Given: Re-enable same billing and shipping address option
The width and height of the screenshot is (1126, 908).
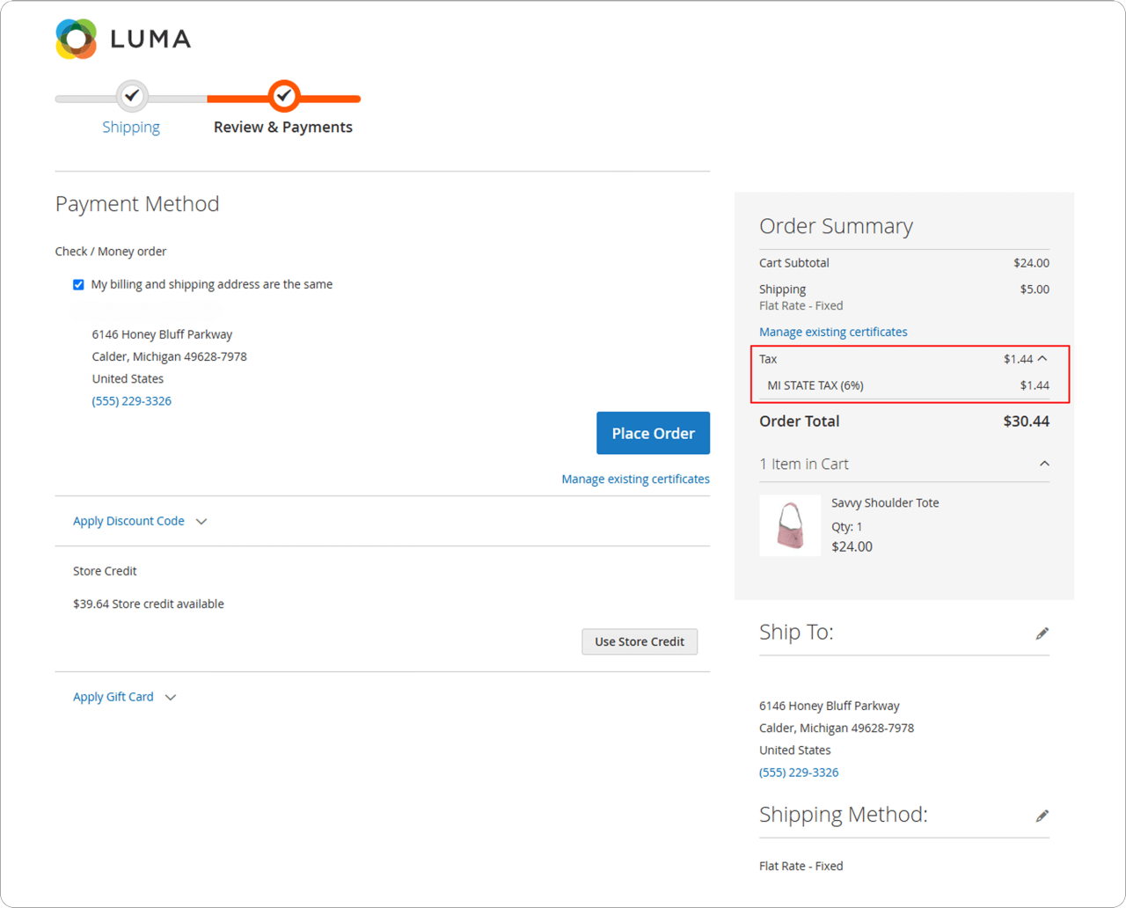Looking at the screenshot, I should tap(78, 283).
